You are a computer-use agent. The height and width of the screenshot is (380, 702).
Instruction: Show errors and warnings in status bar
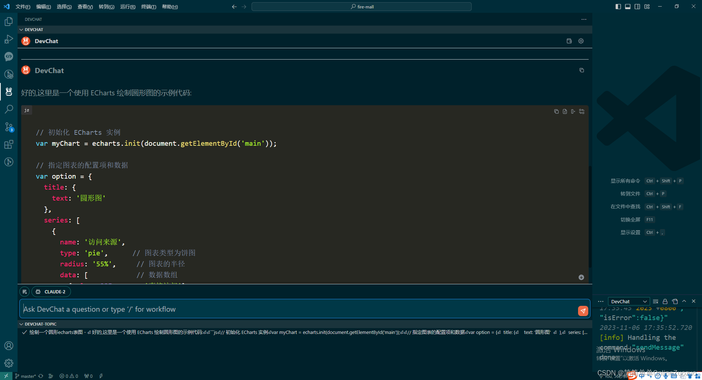pos(69,376)
